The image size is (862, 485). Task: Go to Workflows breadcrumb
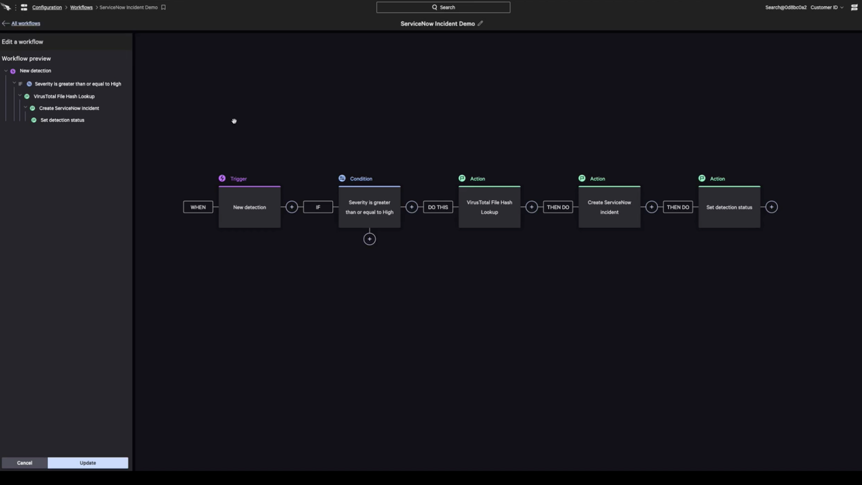point(81,7)
